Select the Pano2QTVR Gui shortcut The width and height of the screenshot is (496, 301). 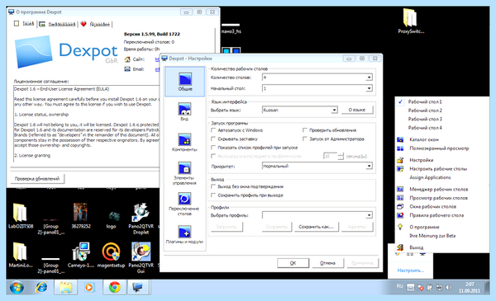[x=141, y=257]
